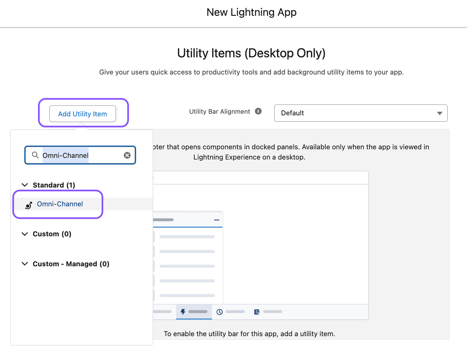Collapse the Standard (1) section
Viewport: 467px width, 350px height.
pos(25,185)
